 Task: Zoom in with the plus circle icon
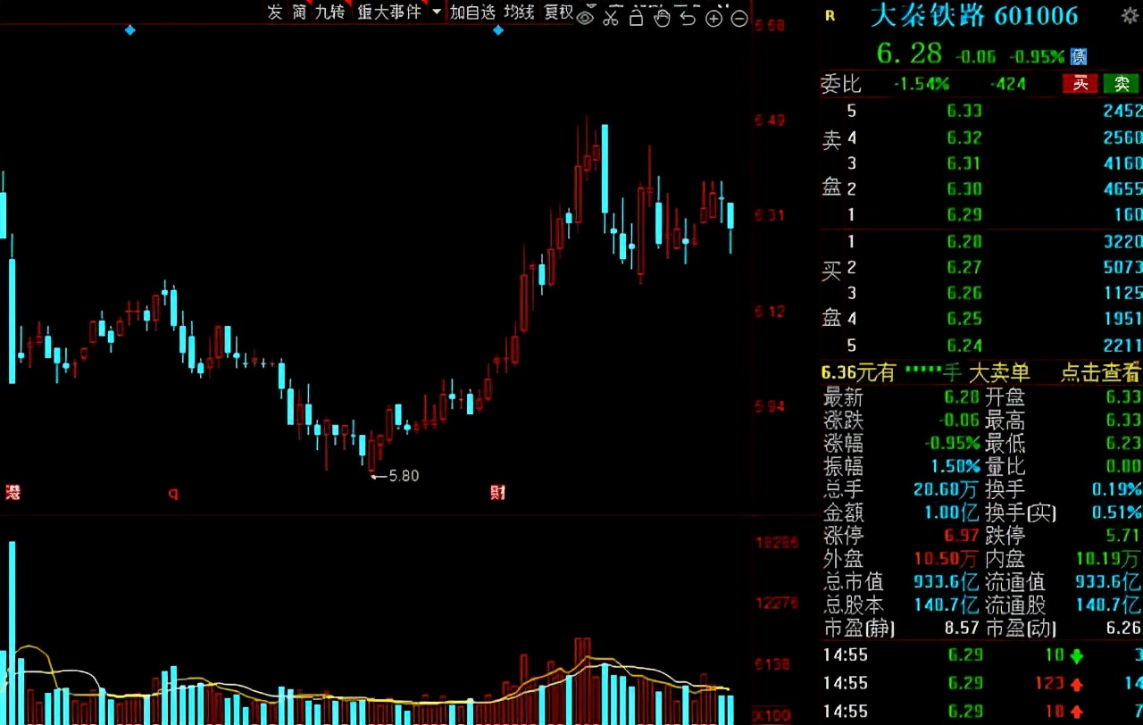click(713, 18)
